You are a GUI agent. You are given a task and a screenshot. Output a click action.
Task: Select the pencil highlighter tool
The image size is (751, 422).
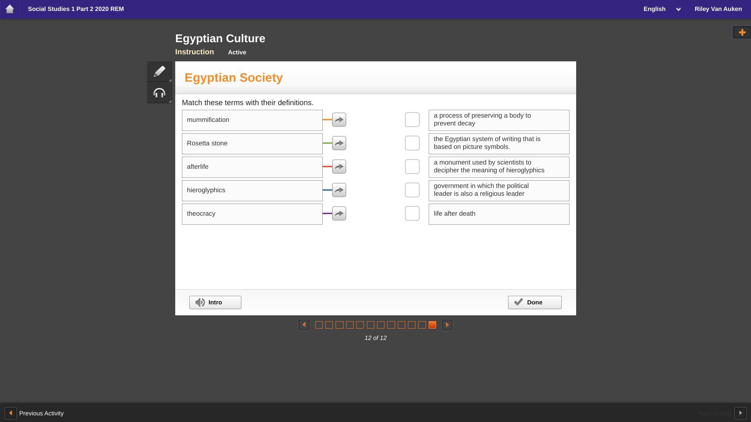point(159,72)
